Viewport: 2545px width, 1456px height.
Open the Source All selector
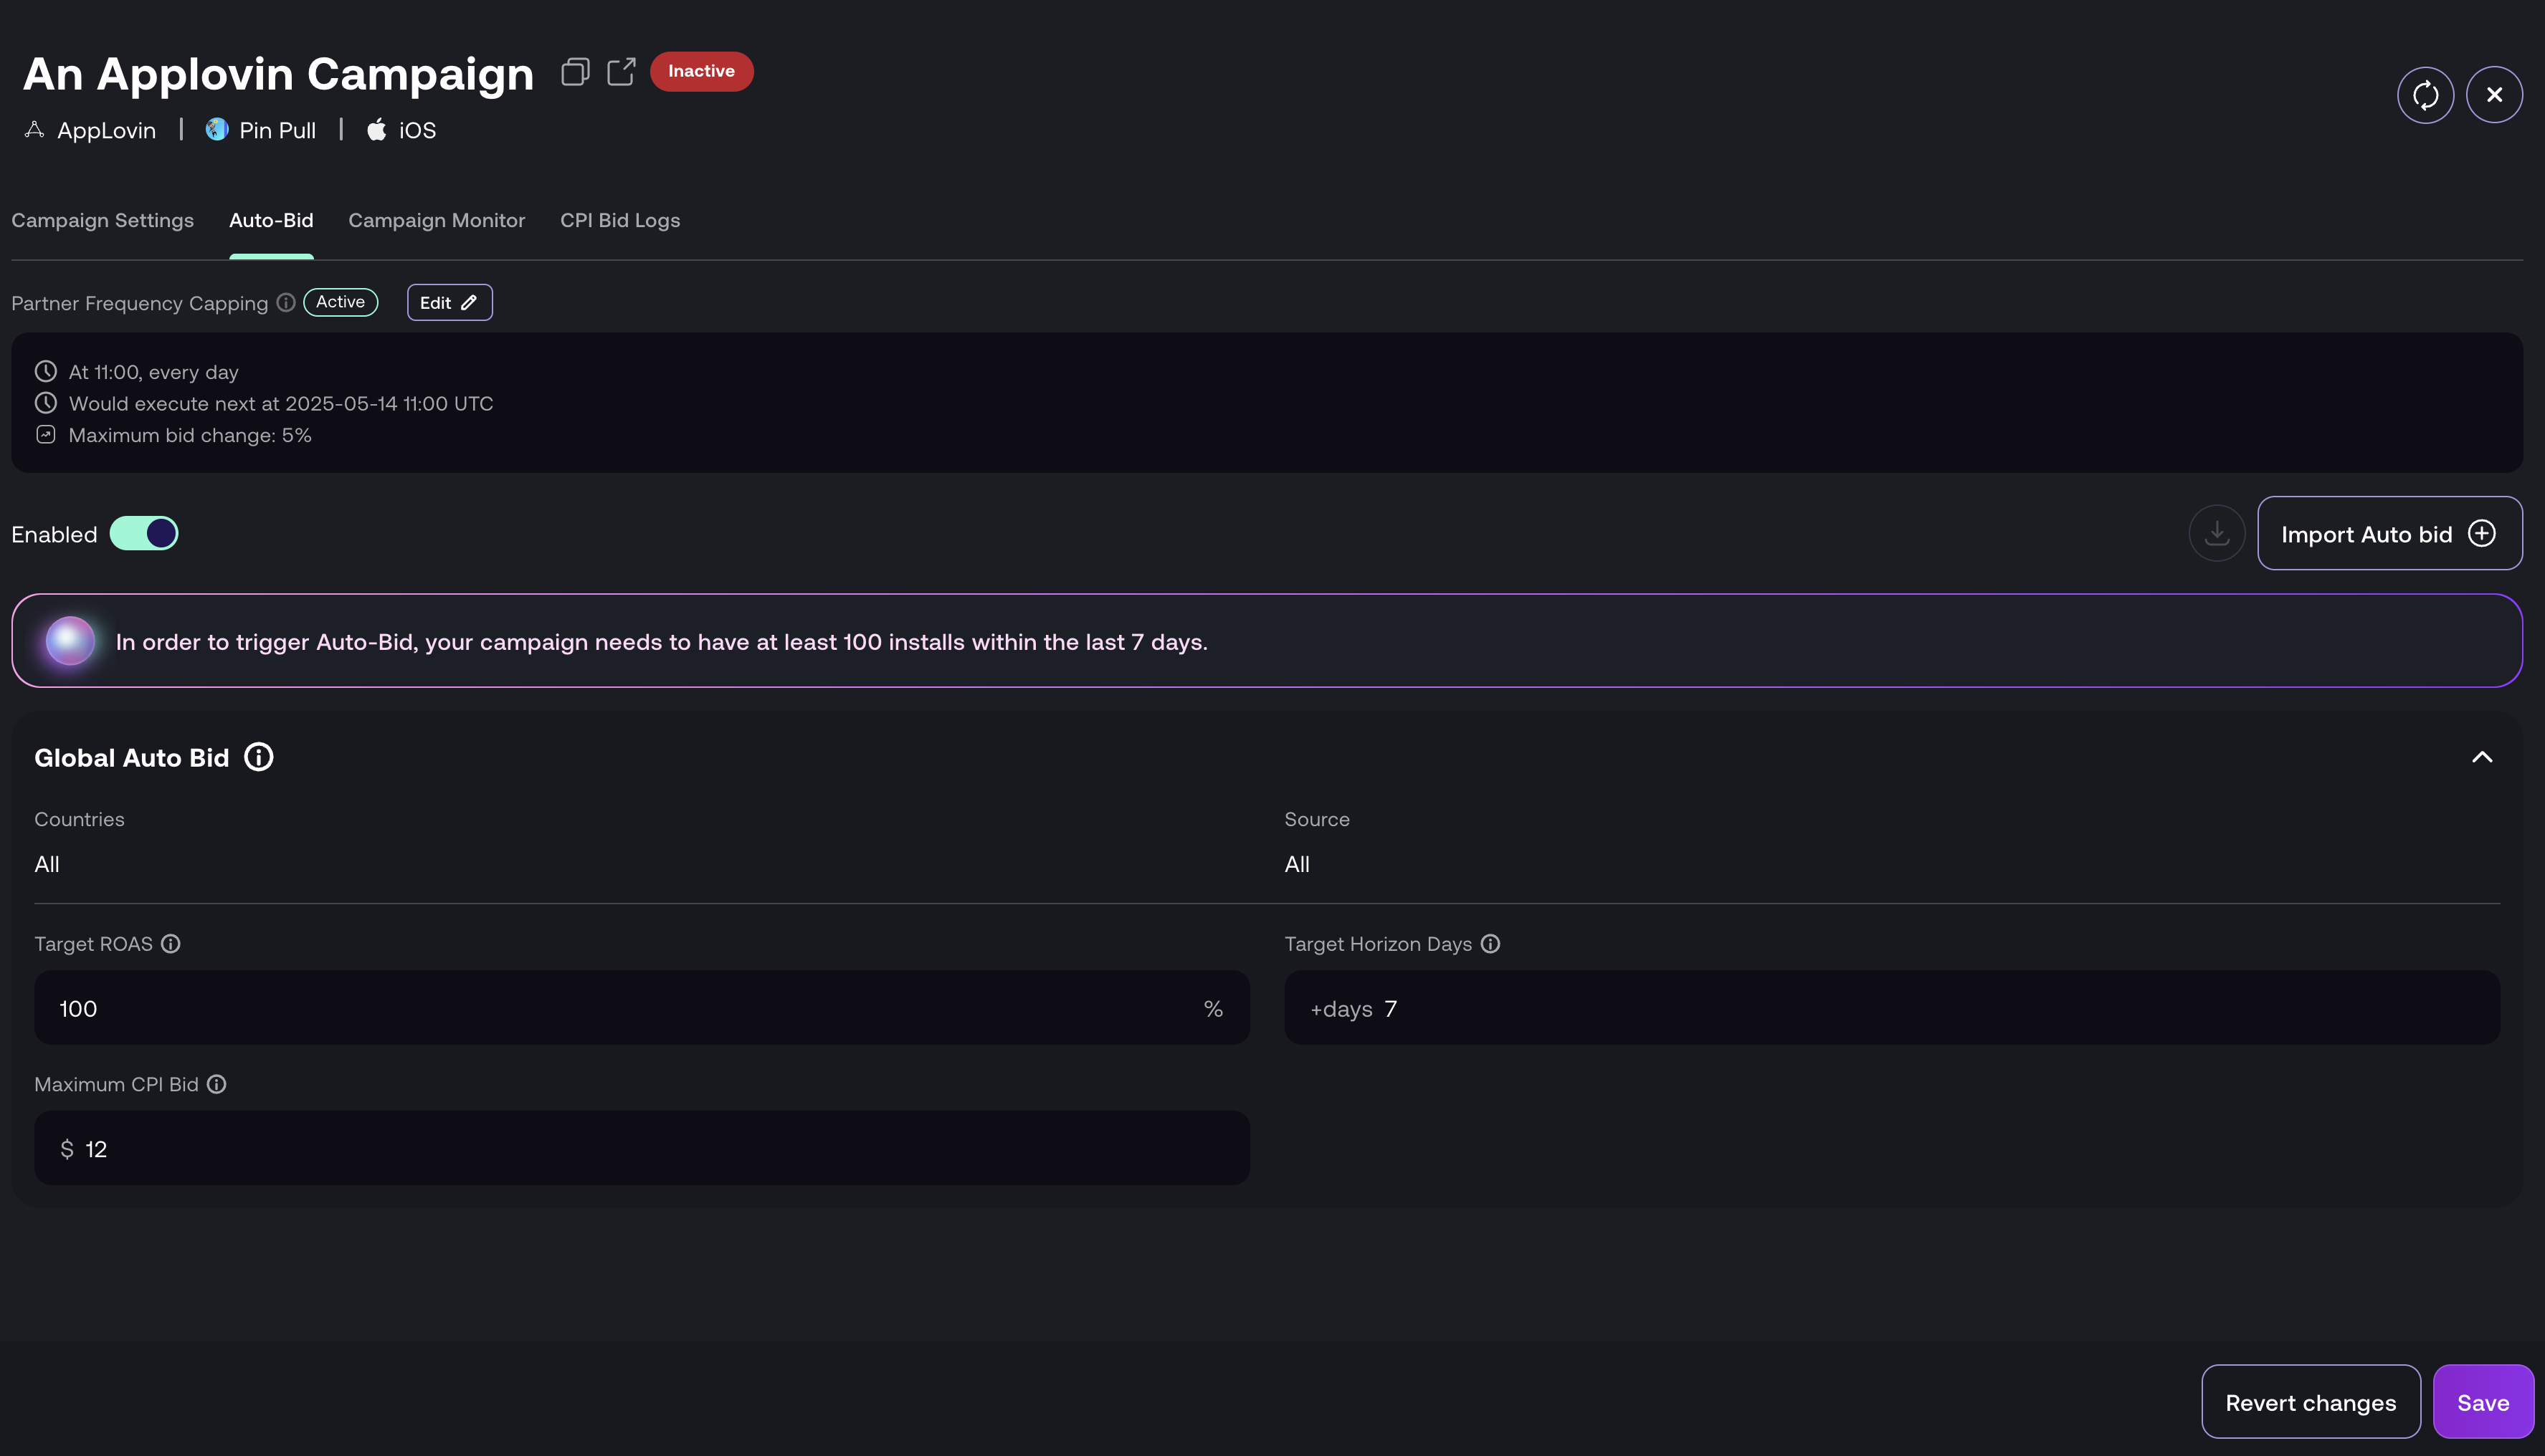(x=1296, y=864)
